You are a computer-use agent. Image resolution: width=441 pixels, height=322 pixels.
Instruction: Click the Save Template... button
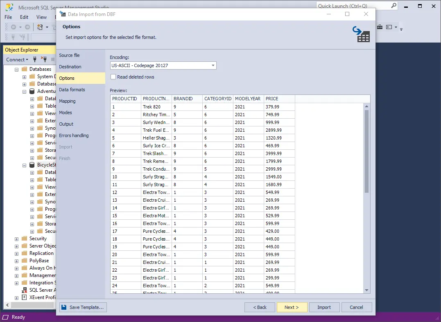click(83, 307)
